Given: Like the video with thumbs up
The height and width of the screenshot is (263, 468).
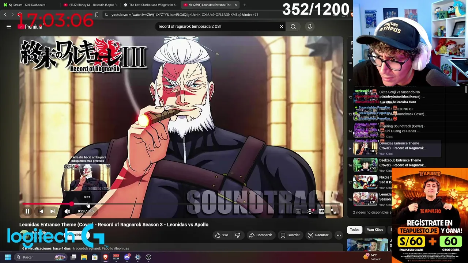Looking at the screenshot, I should click(222, 235).
